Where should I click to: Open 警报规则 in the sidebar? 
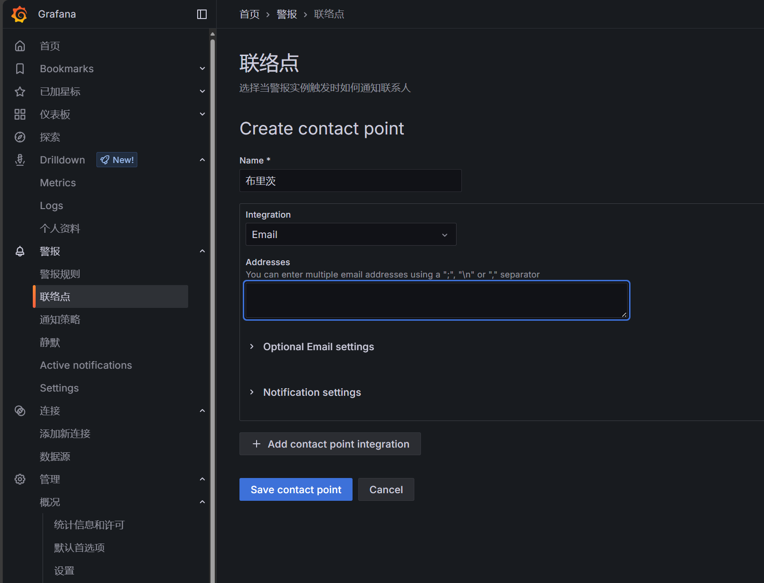pos(60,274)
